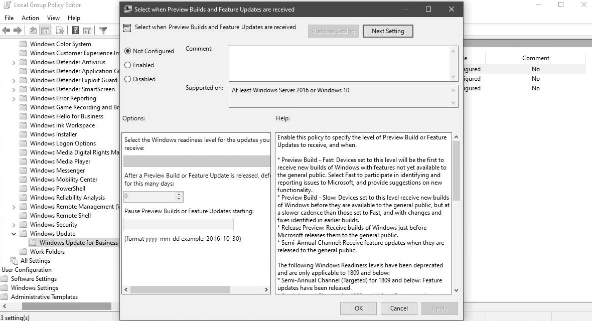Click the Filter funnel toolbar icon
The height and width of the screenshot is (321, 592).
click(103, 31)
